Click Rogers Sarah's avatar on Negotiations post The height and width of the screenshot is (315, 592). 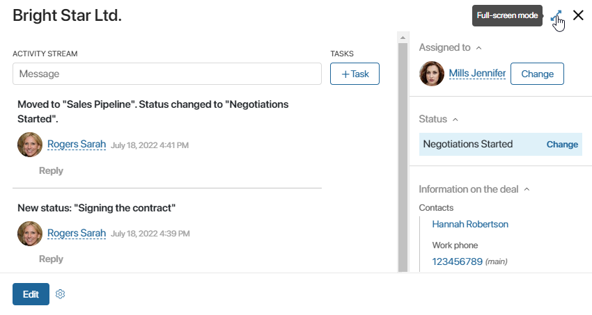[30, 145]
